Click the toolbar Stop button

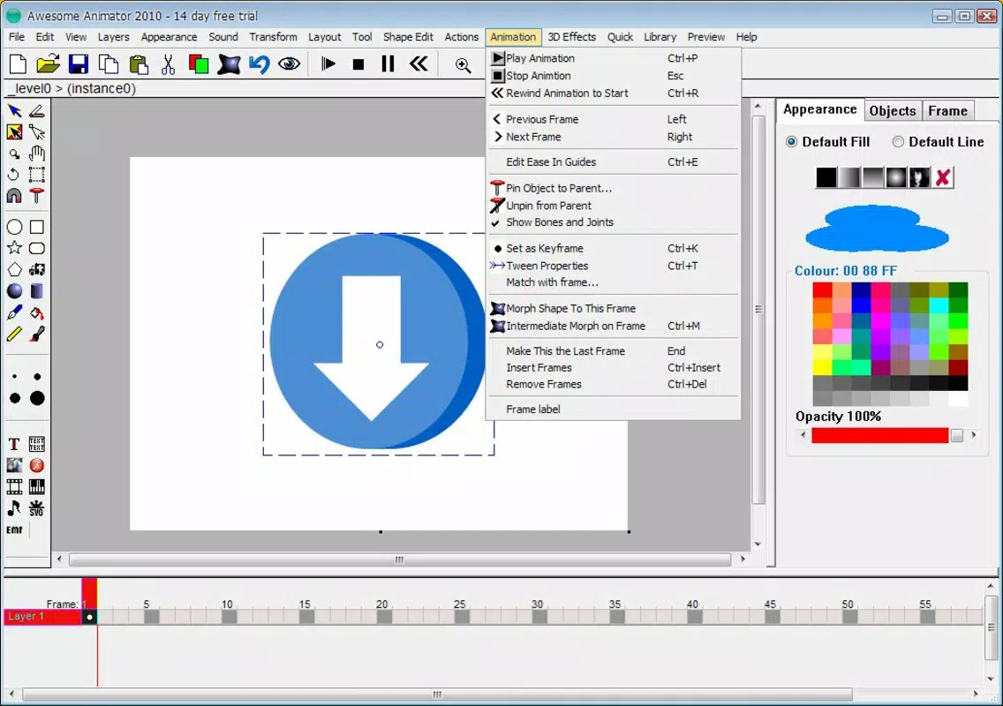point(358,64)
